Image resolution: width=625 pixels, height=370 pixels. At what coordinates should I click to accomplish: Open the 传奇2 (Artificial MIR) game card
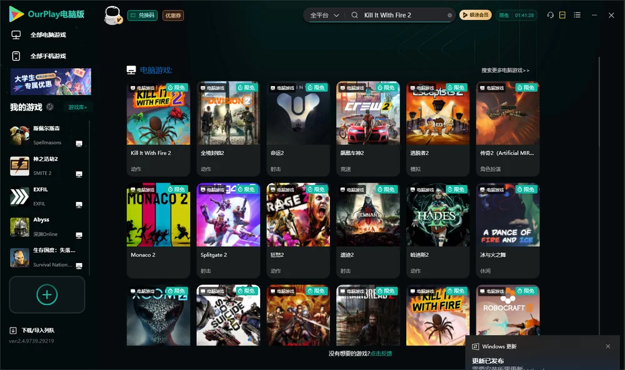(x=507, y=128)
